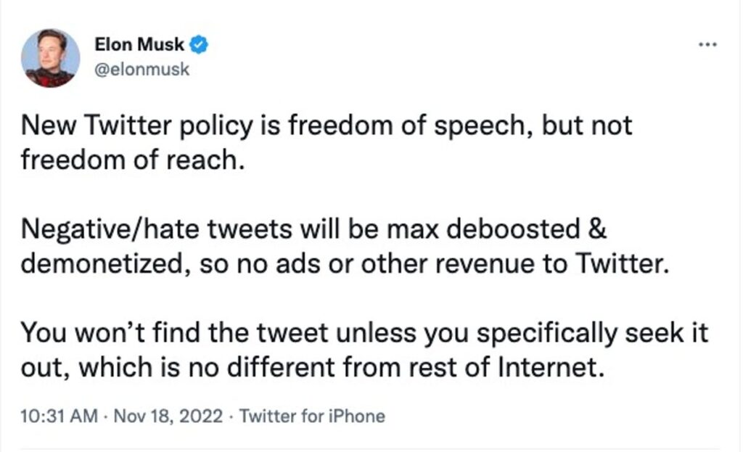Click the blue verified checkmark badge
This screenshot has height=452, width=743.
pos(199,44)
